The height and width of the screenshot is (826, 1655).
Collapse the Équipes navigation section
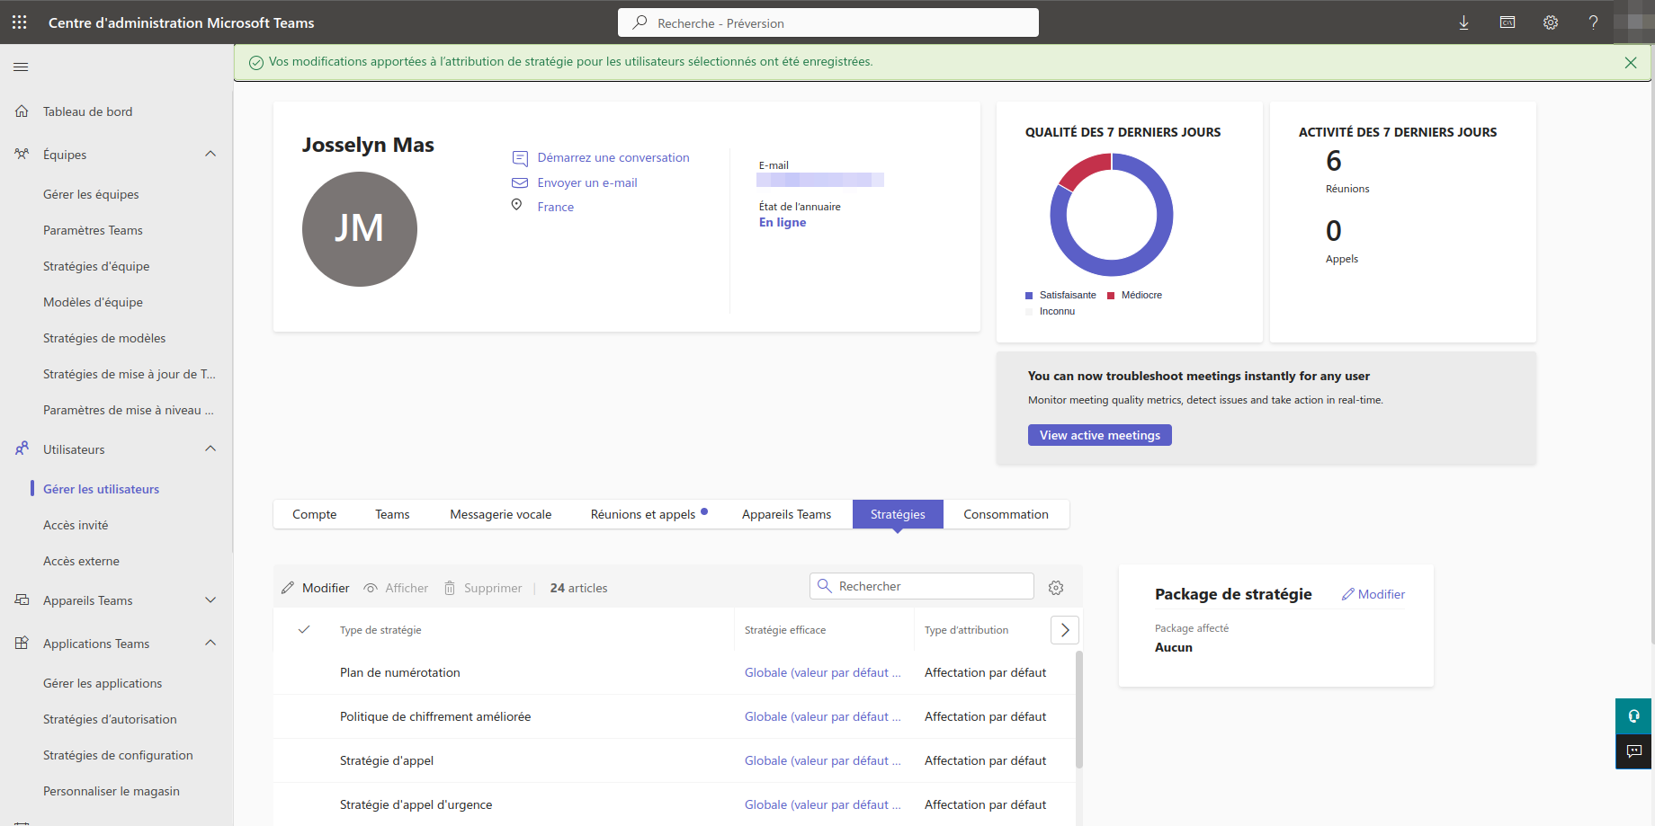click(210, 155)
